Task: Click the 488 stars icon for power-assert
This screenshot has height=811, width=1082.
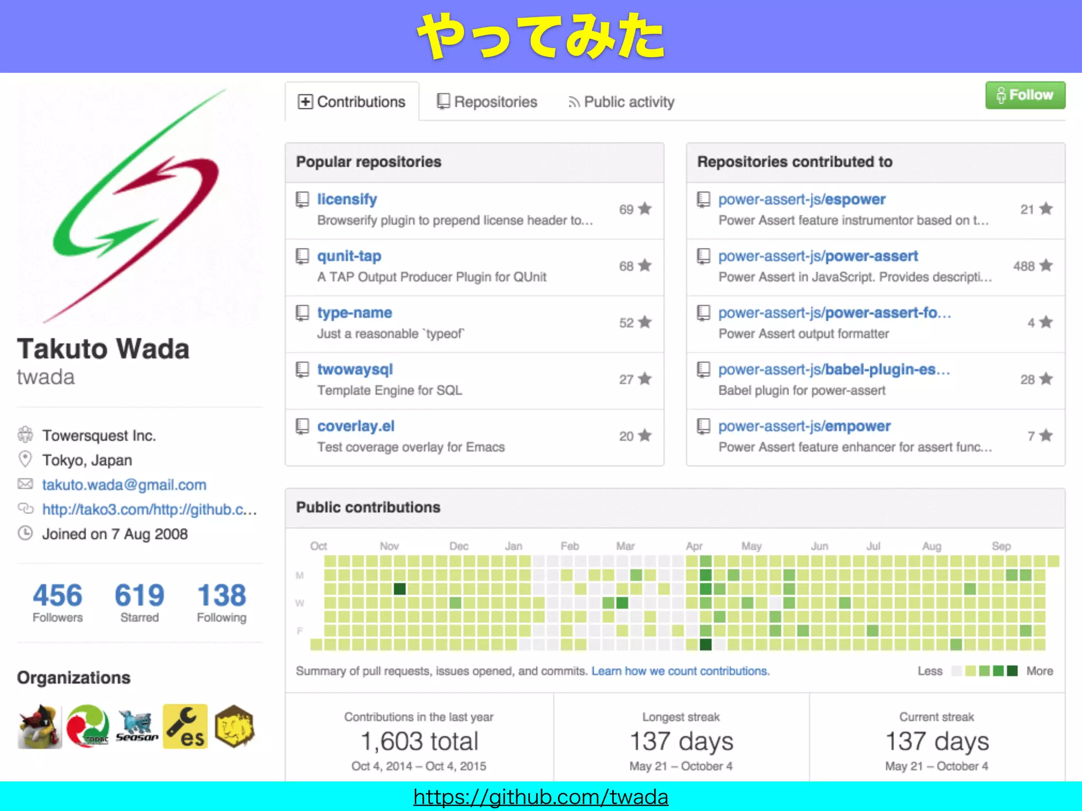Action: 1046,265
